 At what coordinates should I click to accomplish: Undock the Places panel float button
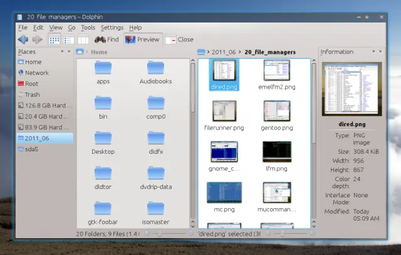point(62,51)
